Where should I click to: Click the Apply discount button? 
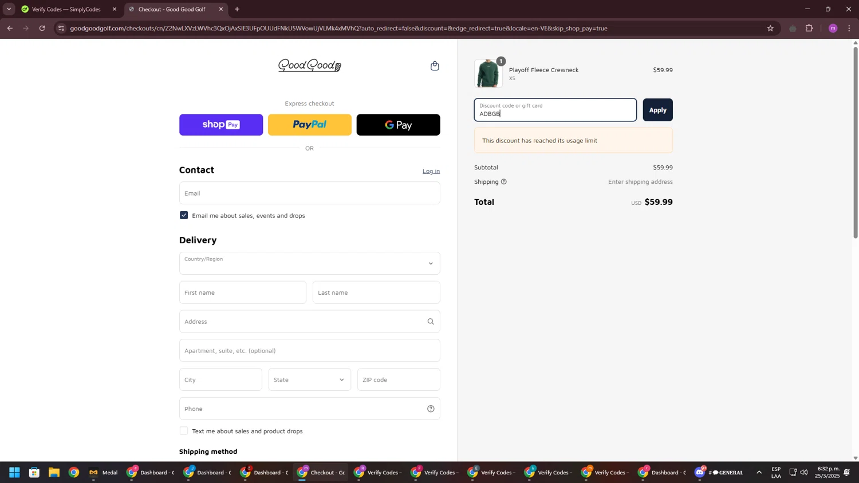[x=657, y=110]
